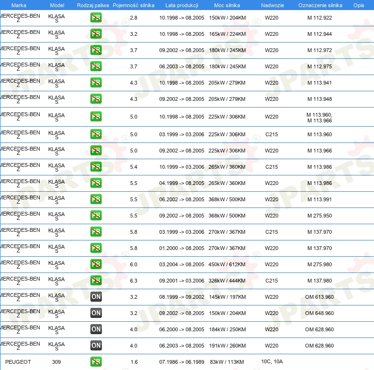Click the PB icon in the M 275.950 row

point(96,216)
